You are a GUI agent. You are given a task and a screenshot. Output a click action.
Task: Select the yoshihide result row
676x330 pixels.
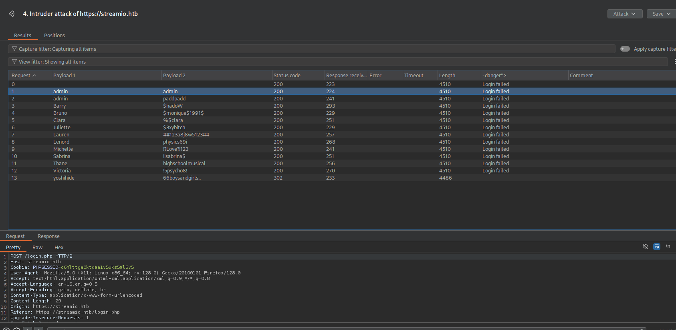[x=64, y=178]
